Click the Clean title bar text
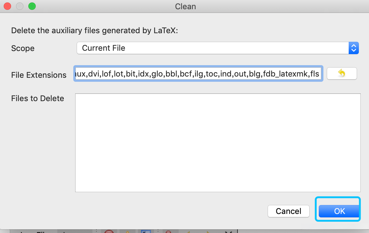 coord(185,6)
